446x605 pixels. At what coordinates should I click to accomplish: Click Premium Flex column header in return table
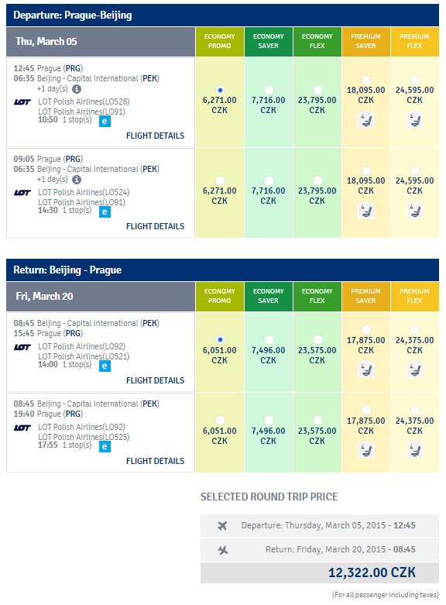coord(415,297)
